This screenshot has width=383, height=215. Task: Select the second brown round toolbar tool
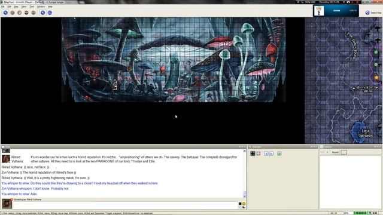(x=13, y=13)
